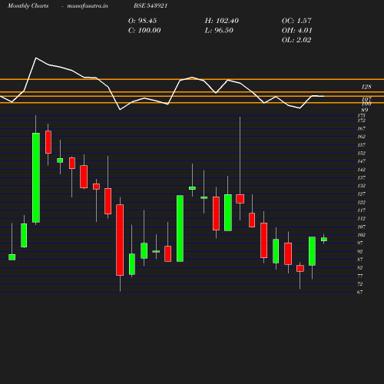Click the 'BSE 543921' symbol label
The width and height of the screenshot is (384, 384).
coord(151,6)
